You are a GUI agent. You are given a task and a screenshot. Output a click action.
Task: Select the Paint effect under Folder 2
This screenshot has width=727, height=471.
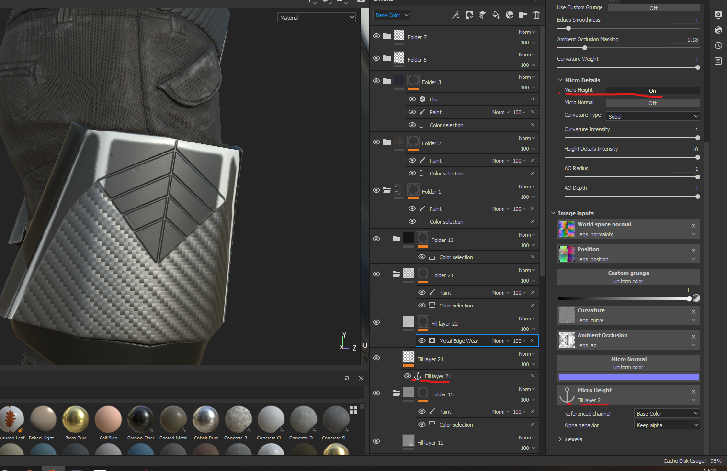[x=435, y=161]
